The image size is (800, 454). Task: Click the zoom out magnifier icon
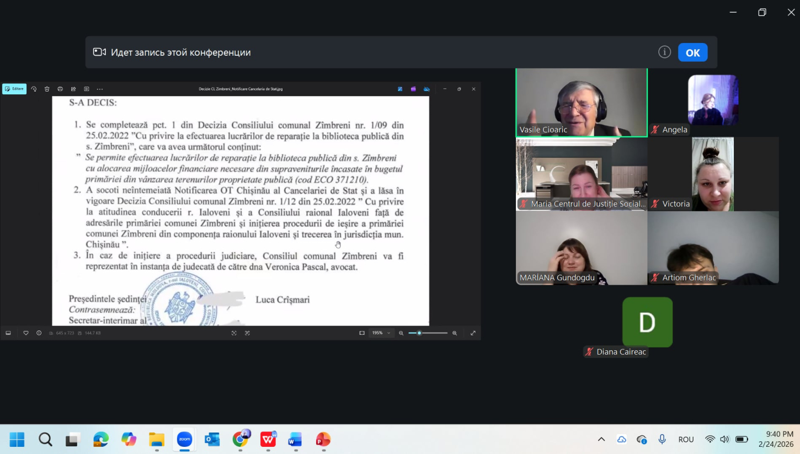click(x=401, y=333)
